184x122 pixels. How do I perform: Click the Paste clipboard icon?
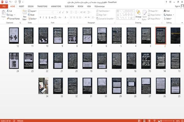pyautogui.click(x=3, y=13)
